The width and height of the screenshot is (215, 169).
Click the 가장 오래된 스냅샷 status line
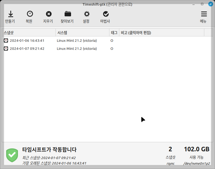tap(54, 163)
